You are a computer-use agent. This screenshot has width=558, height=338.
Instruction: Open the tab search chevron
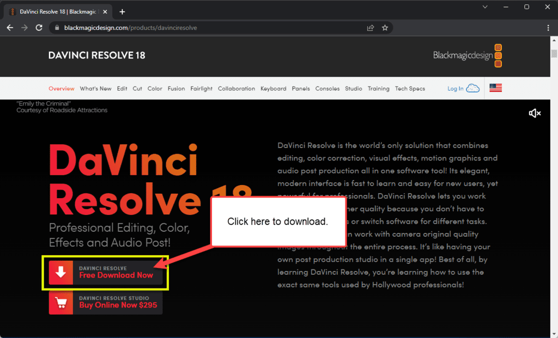click(x=484, y=7)
